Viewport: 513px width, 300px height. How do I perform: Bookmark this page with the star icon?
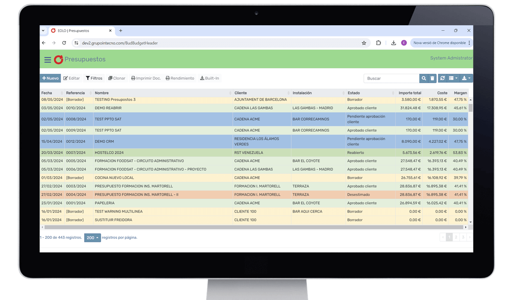(364, 43)
